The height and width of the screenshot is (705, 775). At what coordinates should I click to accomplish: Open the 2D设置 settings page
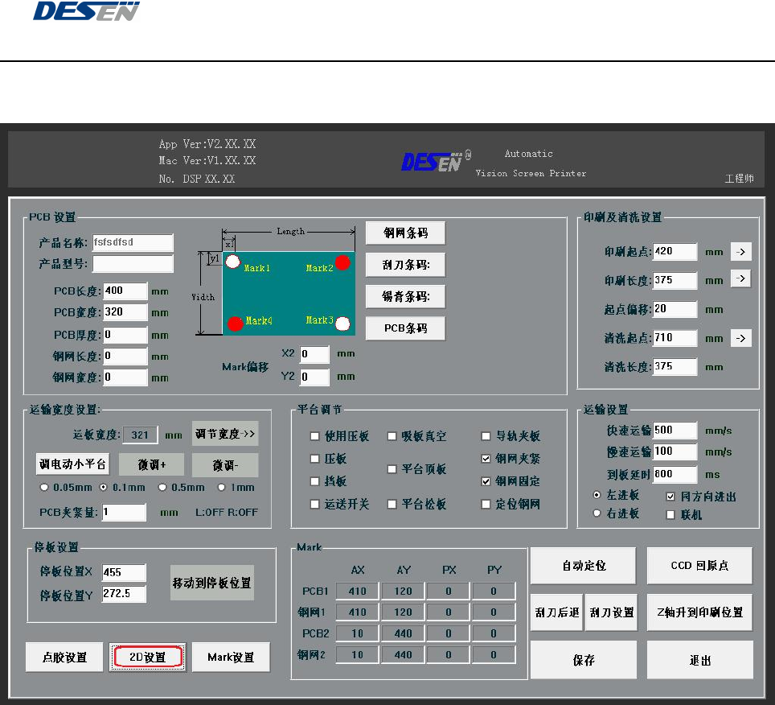[148, 658]
